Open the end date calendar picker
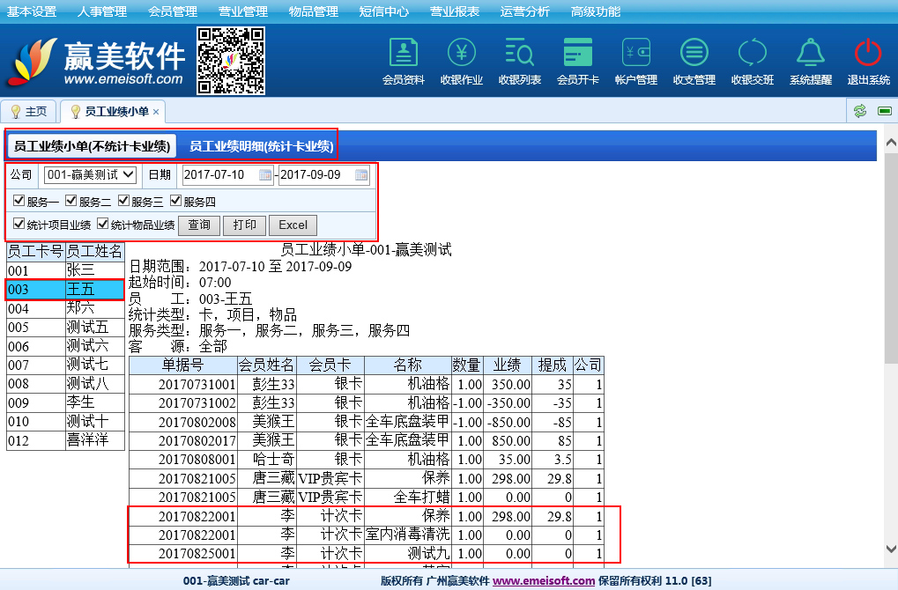Screen dimensions: 898x590 361,175
